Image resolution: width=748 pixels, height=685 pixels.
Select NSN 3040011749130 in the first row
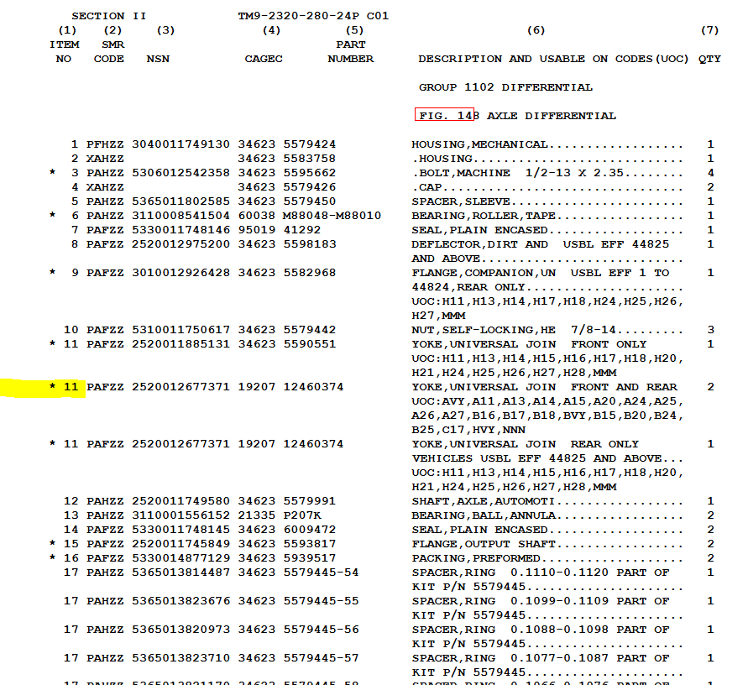(x=180, y=144)
